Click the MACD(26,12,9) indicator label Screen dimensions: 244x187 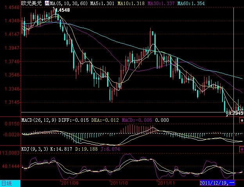coord(39,120)
